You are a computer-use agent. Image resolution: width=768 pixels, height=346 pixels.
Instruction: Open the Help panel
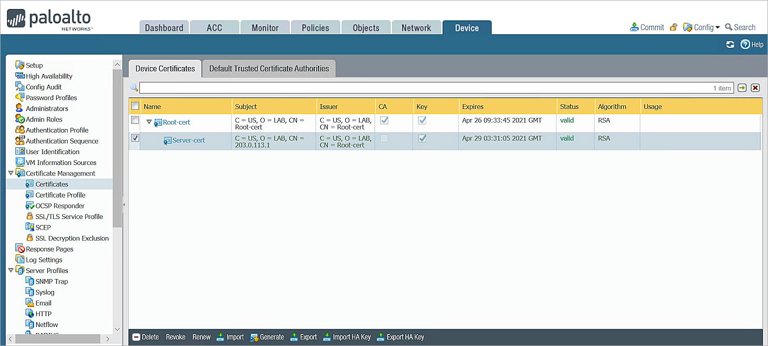tap(752, 44)
